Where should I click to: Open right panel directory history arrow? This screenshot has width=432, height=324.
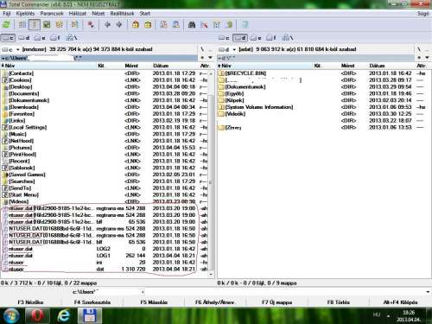click(x=427, y=58)
